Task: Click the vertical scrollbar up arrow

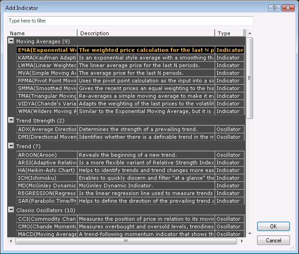Action: (x=250, y=33)
